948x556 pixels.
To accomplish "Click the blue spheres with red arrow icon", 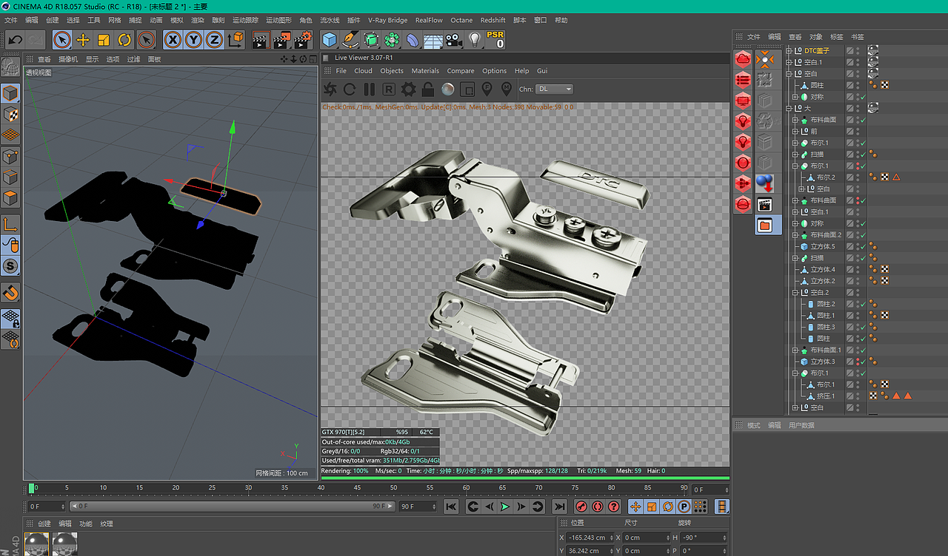I will click(765, 183).
